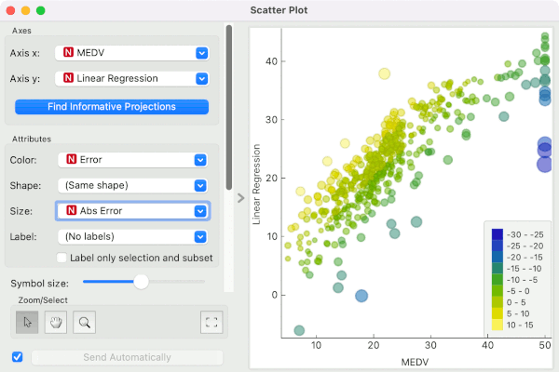This screenshot has height=372, width=559.
Task: Click the N icon beside Linear Regression
Action: (x=68, y=78)
